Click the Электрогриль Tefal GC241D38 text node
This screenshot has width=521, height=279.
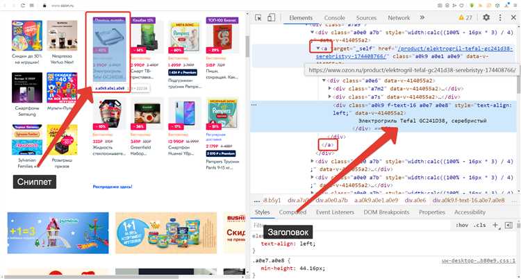pos(422,121)
